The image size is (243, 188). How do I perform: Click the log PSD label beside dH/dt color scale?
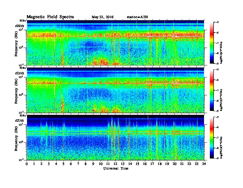[x=222, y=53]
